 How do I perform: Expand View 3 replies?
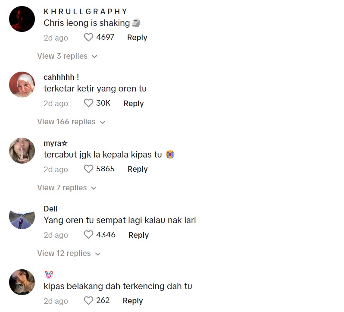(x=67, y=56)
